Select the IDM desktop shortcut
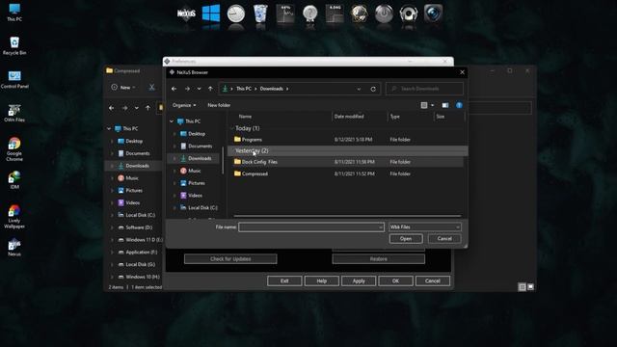 tap(14, 180)
